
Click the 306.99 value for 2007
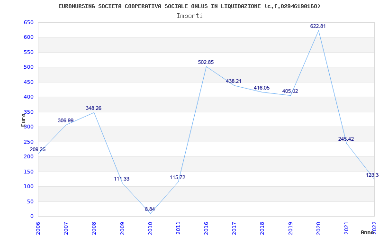pyautogui.click(x=65, y=120)
